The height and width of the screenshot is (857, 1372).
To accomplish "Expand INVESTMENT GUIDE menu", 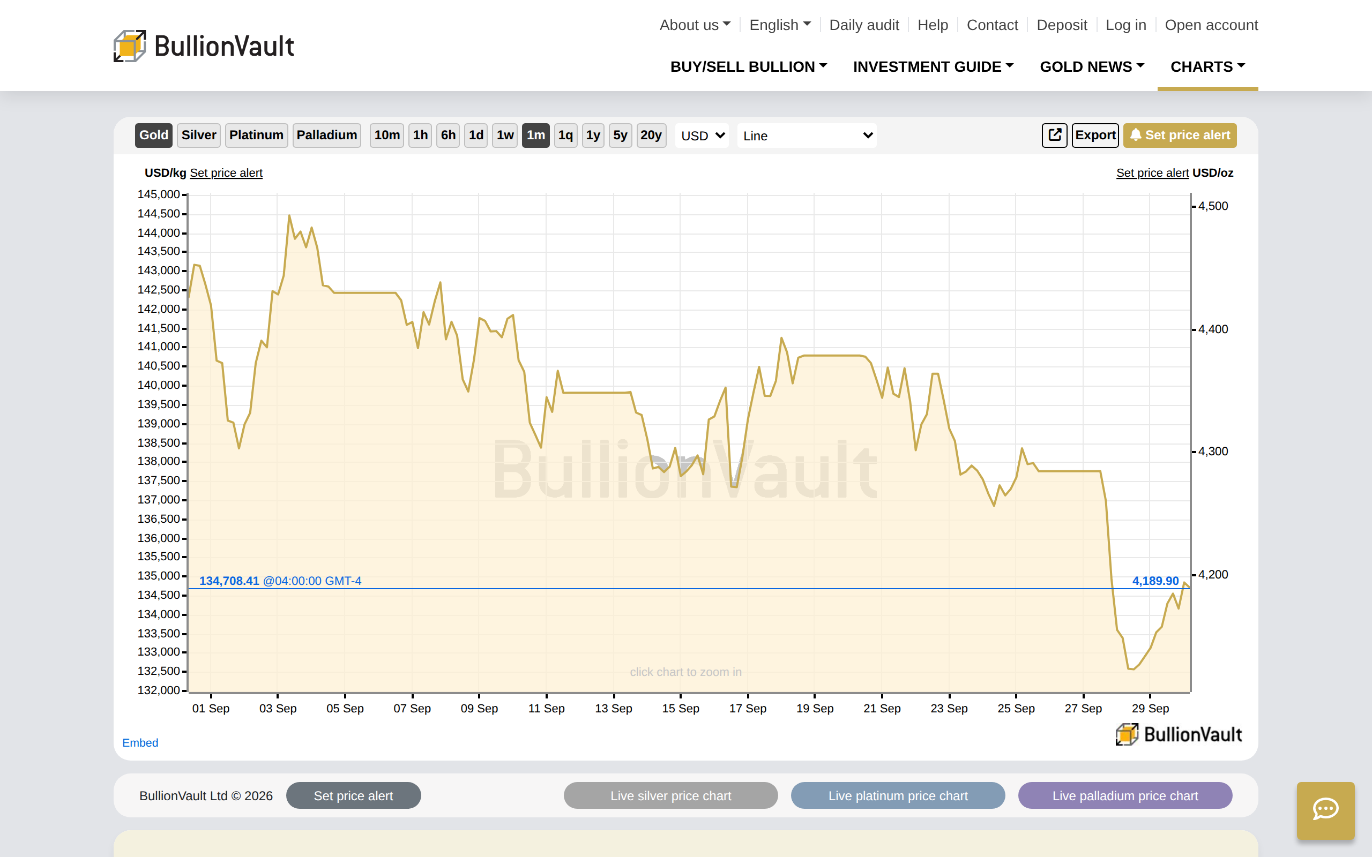I will (x=933, y=66).
